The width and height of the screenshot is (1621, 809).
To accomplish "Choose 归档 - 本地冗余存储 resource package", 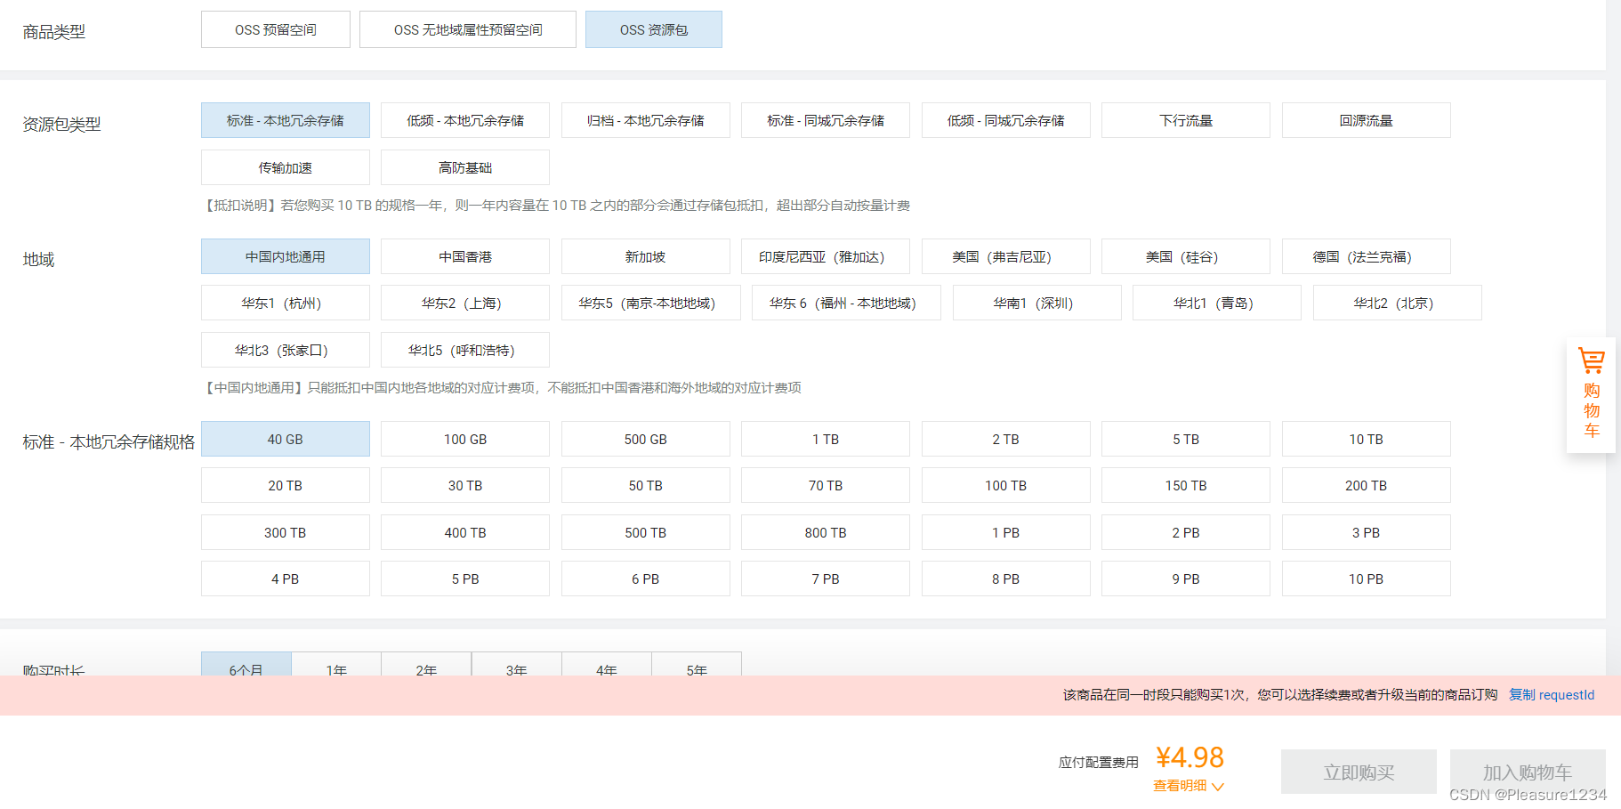I will 646,120.
